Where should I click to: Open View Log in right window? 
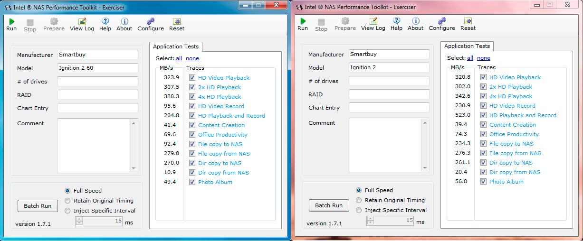pos(373,21)
